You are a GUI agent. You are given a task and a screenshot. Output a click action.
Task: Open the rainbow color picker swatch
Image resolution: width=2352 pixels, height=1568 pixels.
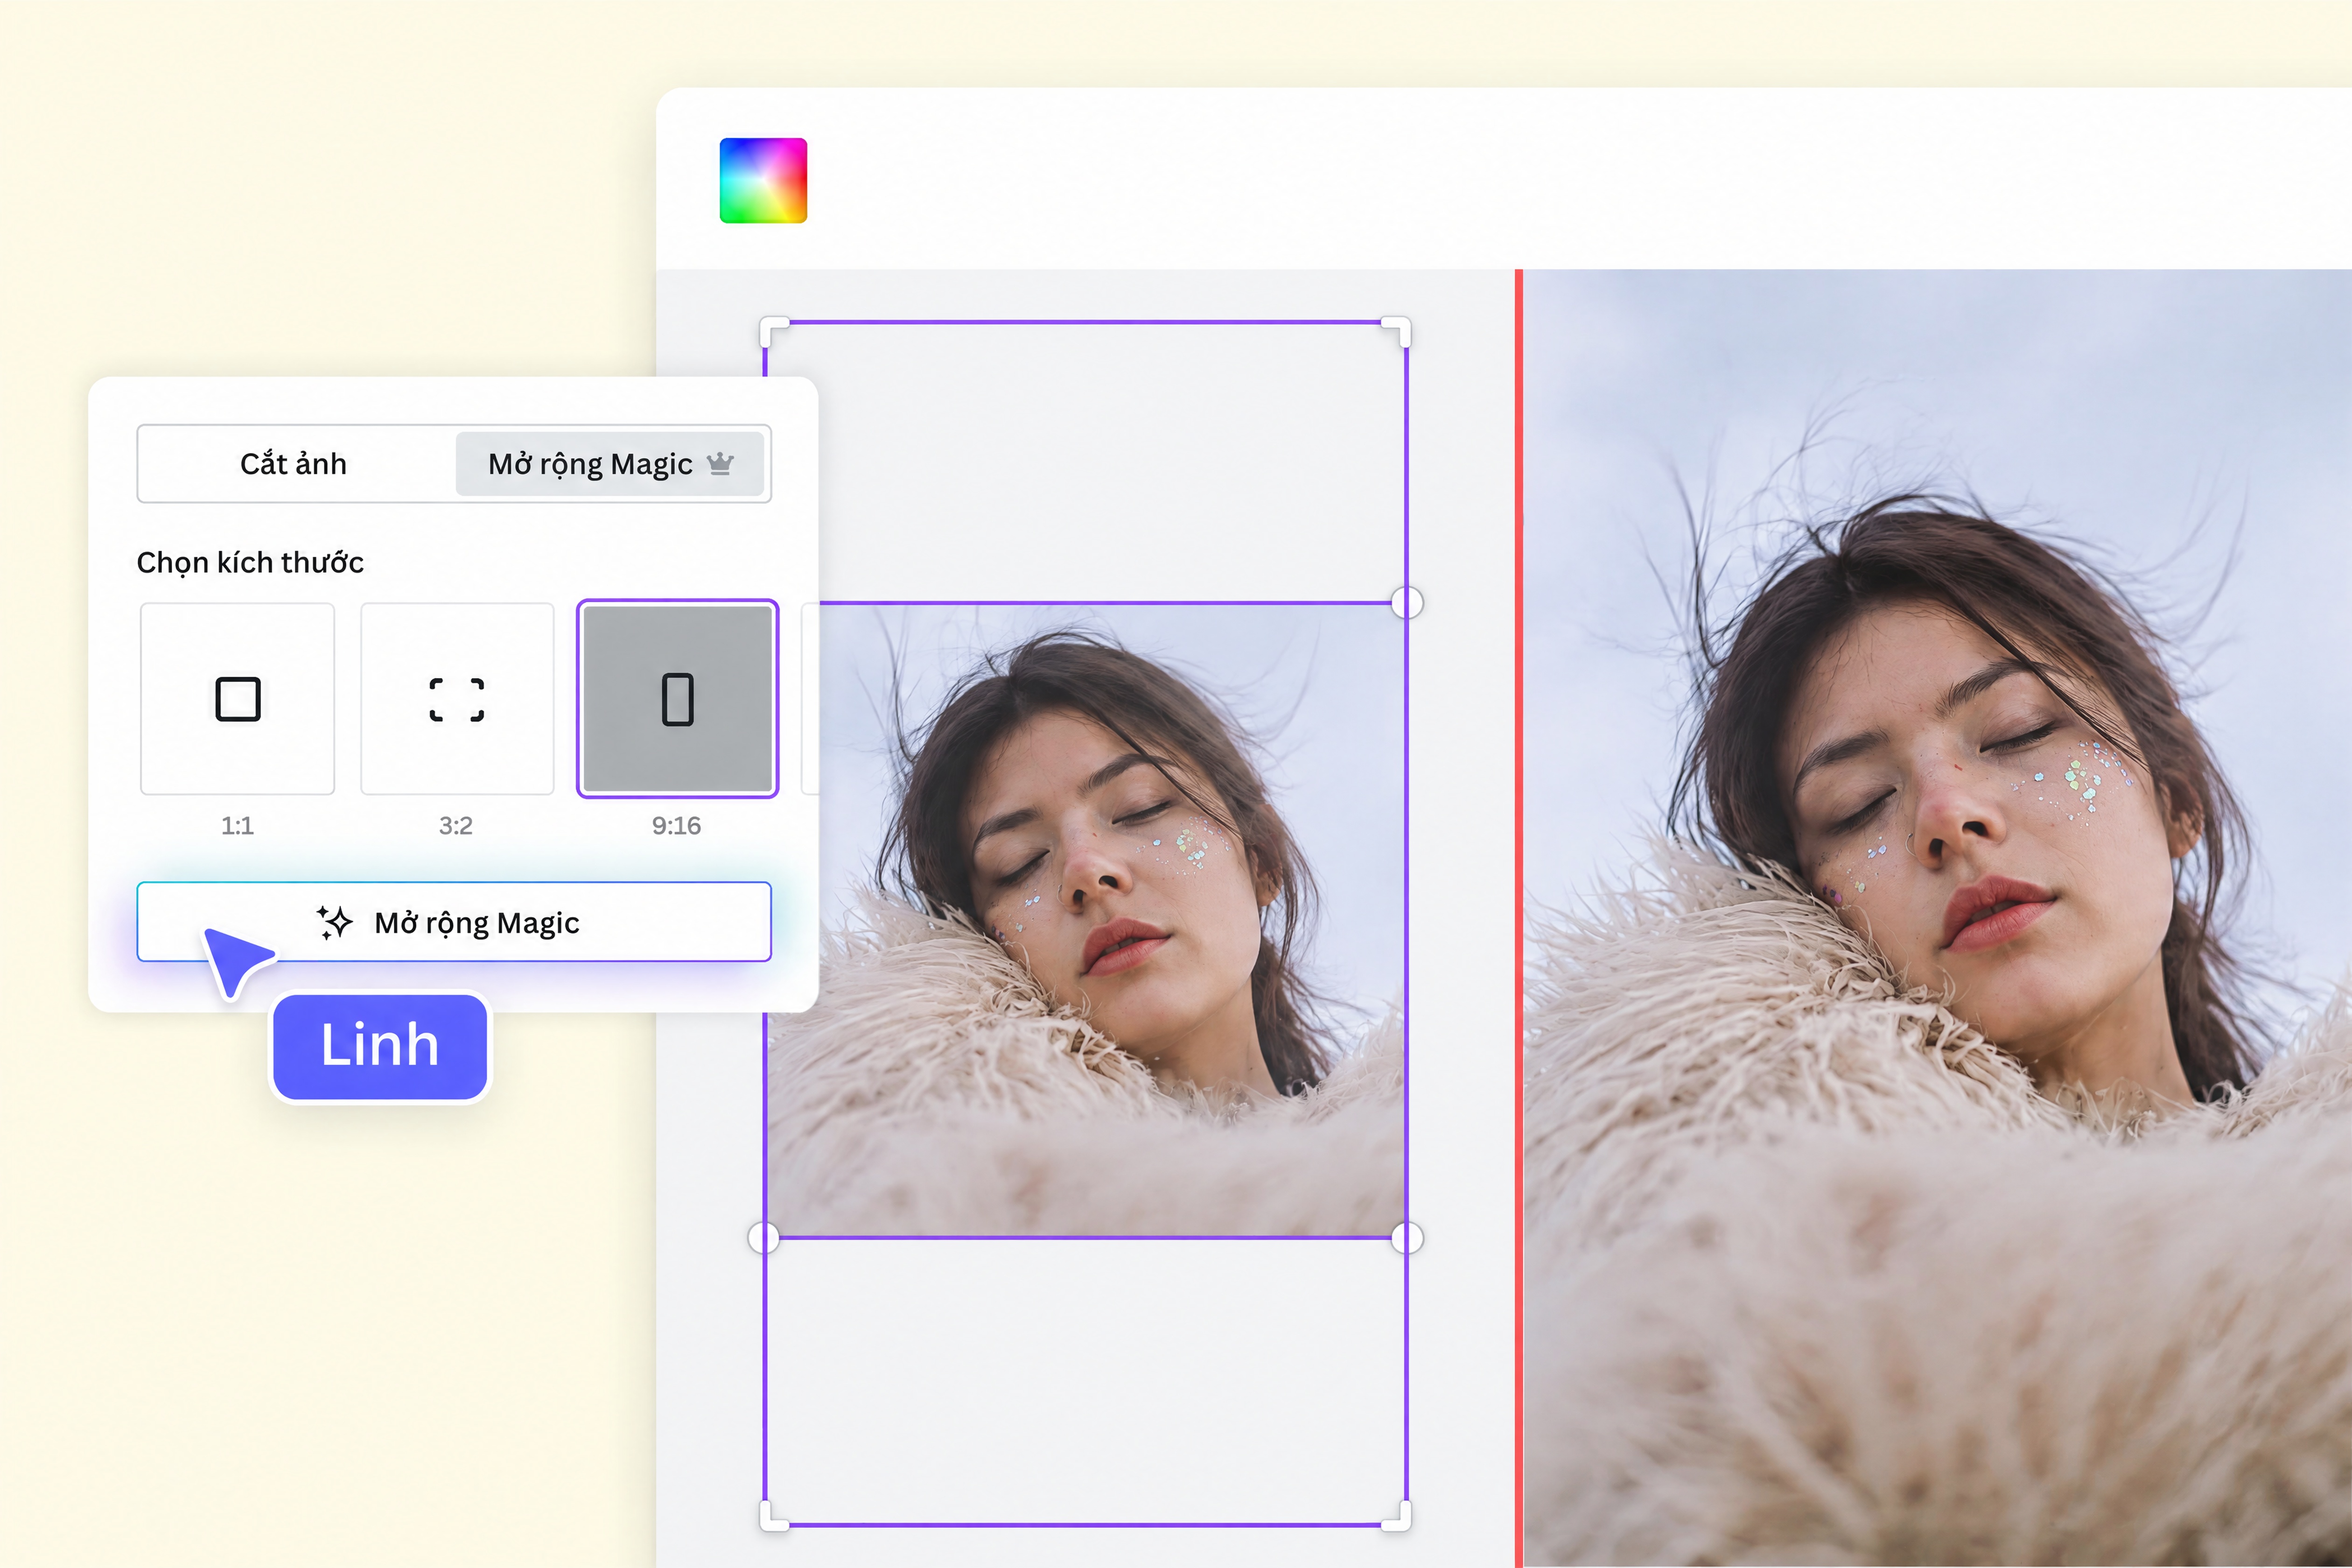[x=763, y=180]
